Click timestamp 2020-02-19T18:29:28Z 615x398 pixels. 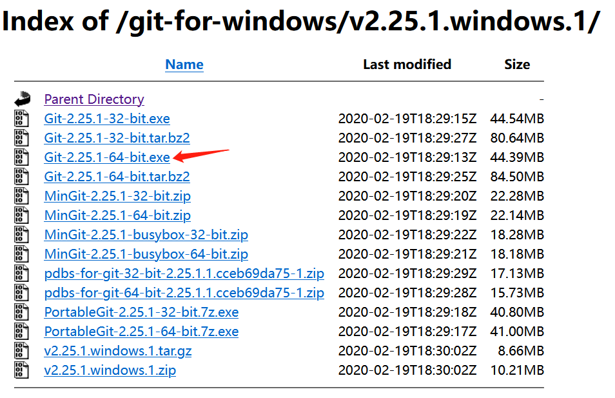407,293
